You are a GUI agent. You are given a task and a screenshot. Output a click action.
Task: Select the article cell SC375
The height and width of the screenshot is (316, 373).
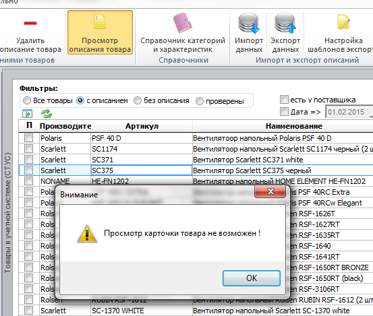tap(141, 170)
